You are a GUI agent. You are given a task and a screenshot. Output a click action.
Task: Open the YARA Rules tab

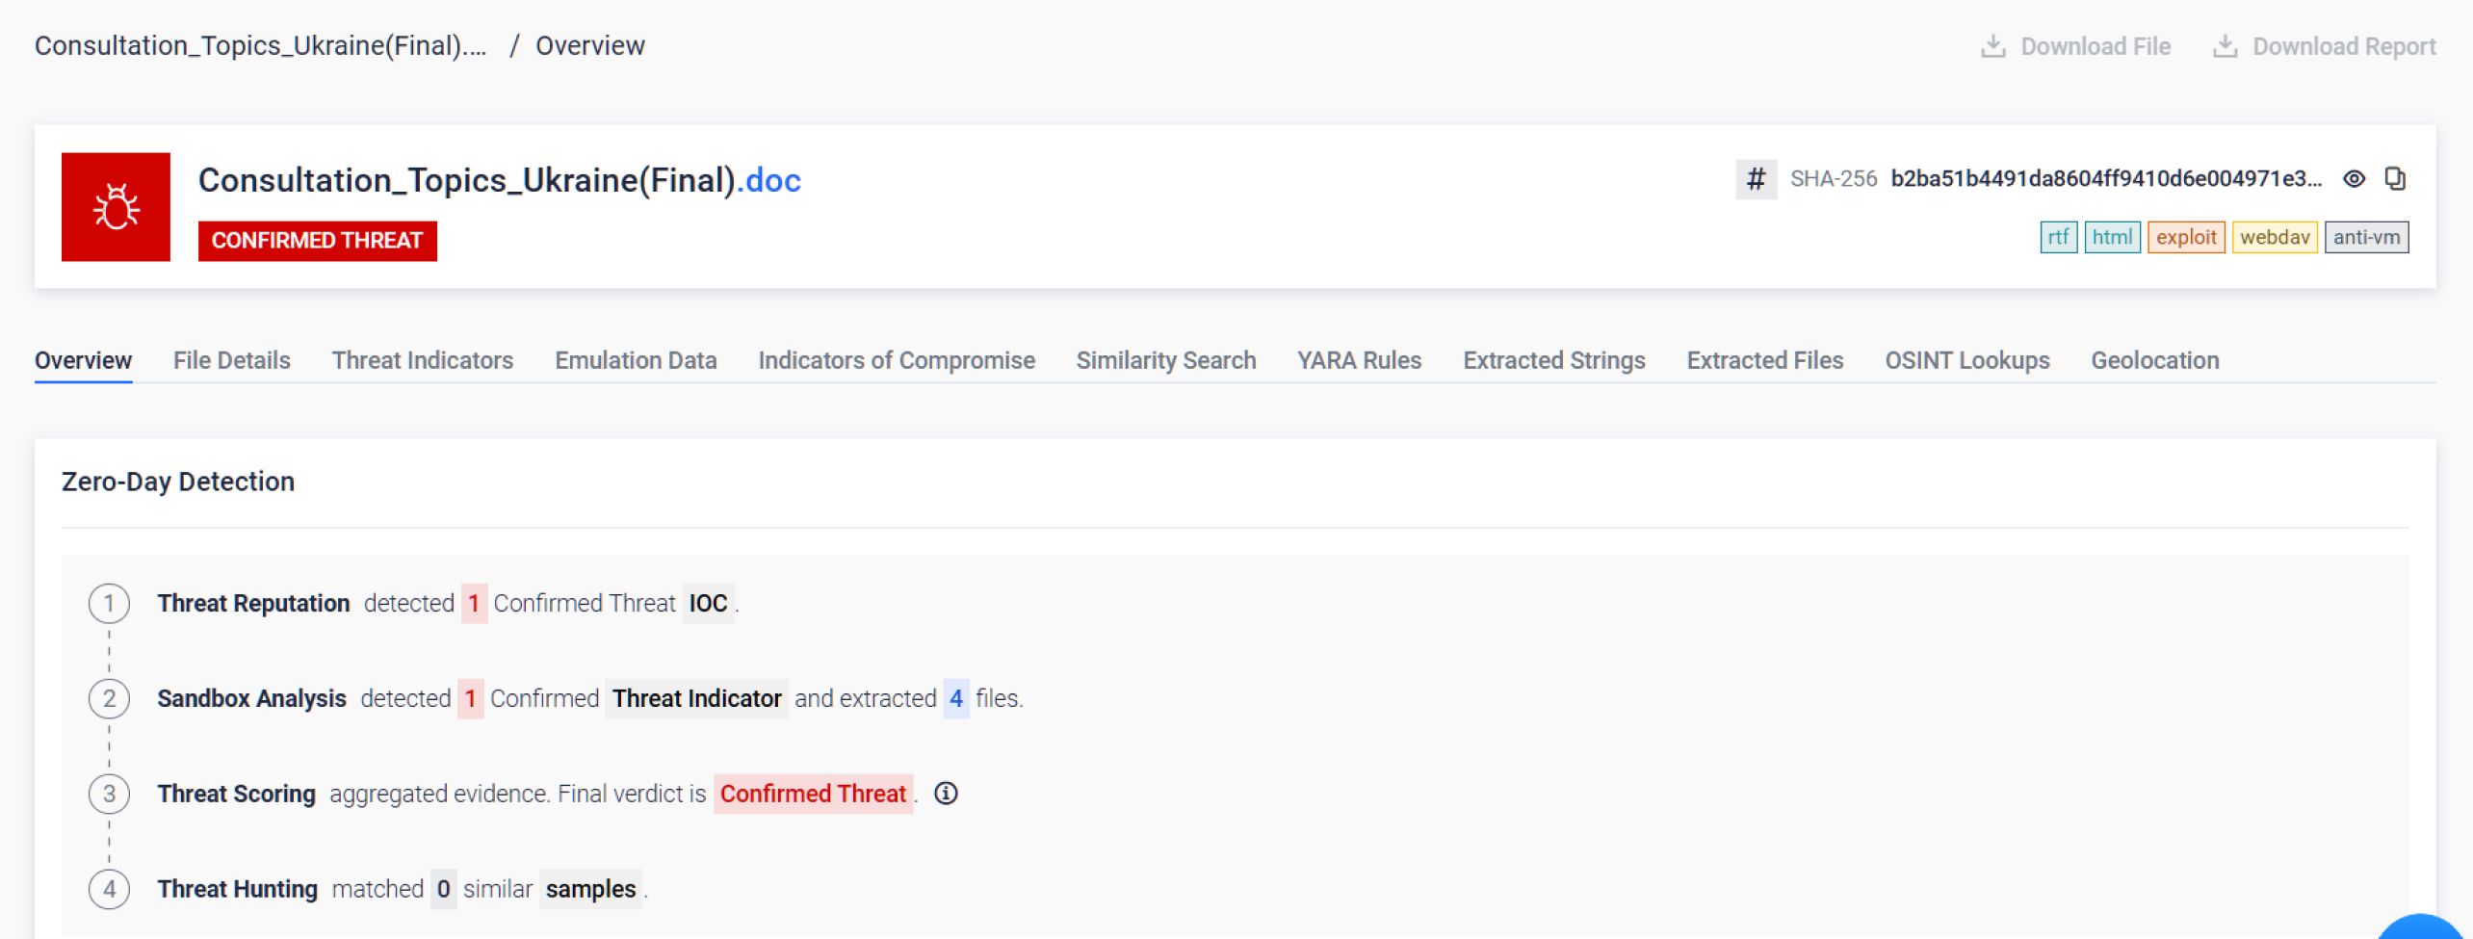1359,360
